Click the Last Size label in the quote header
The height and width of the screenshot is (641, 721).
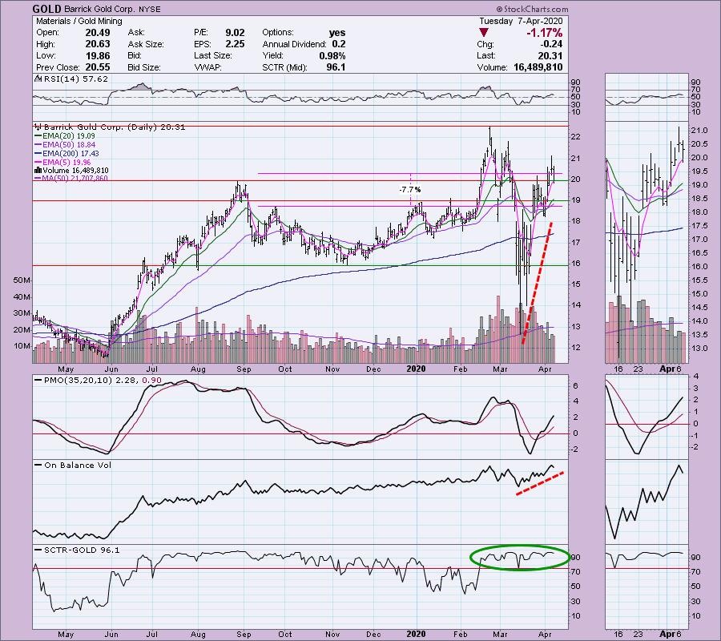click(213, 55)
